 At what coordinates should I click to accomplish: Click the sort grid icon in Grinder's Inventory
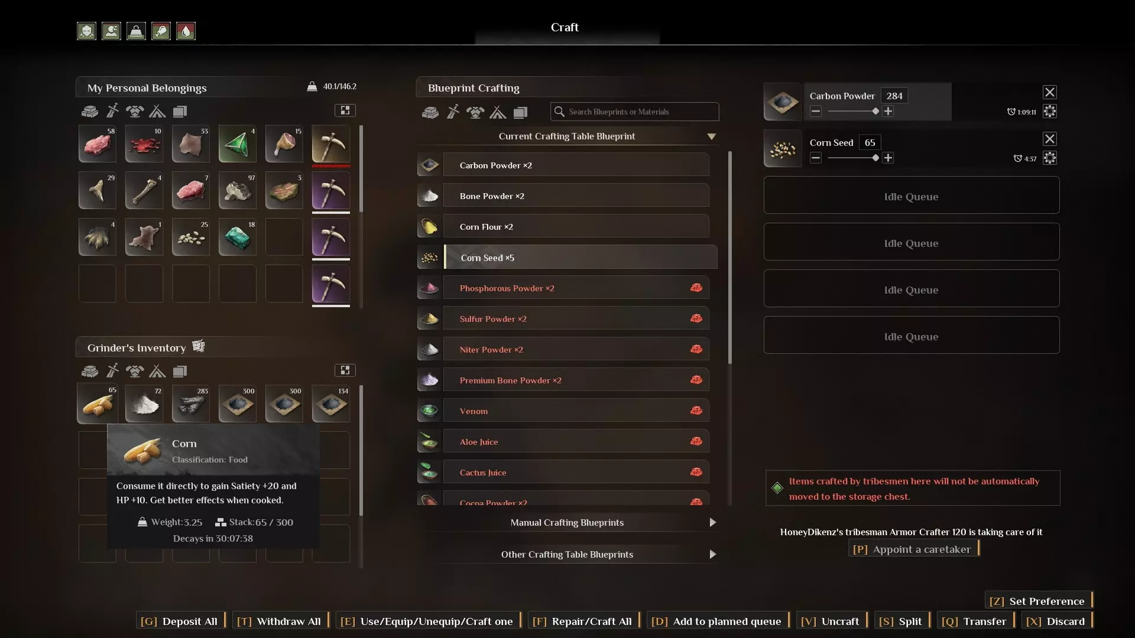(x=345, y=370)
